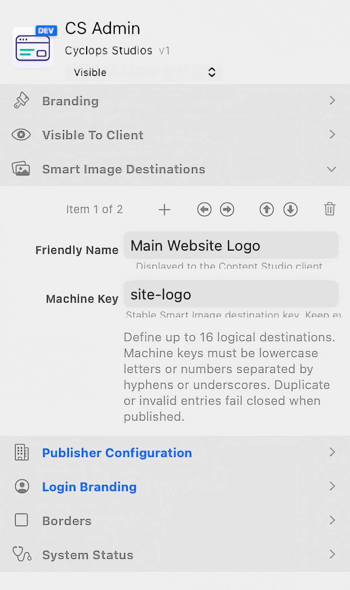Click the Visible To Client eye icon
The image size is (350, 590).
pos(21,135)
